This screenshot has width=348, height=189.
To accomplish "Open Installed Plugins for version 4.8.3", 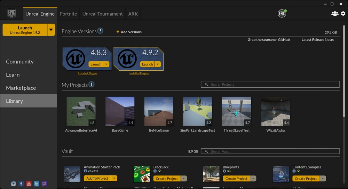I will click(x=87, y=73).
